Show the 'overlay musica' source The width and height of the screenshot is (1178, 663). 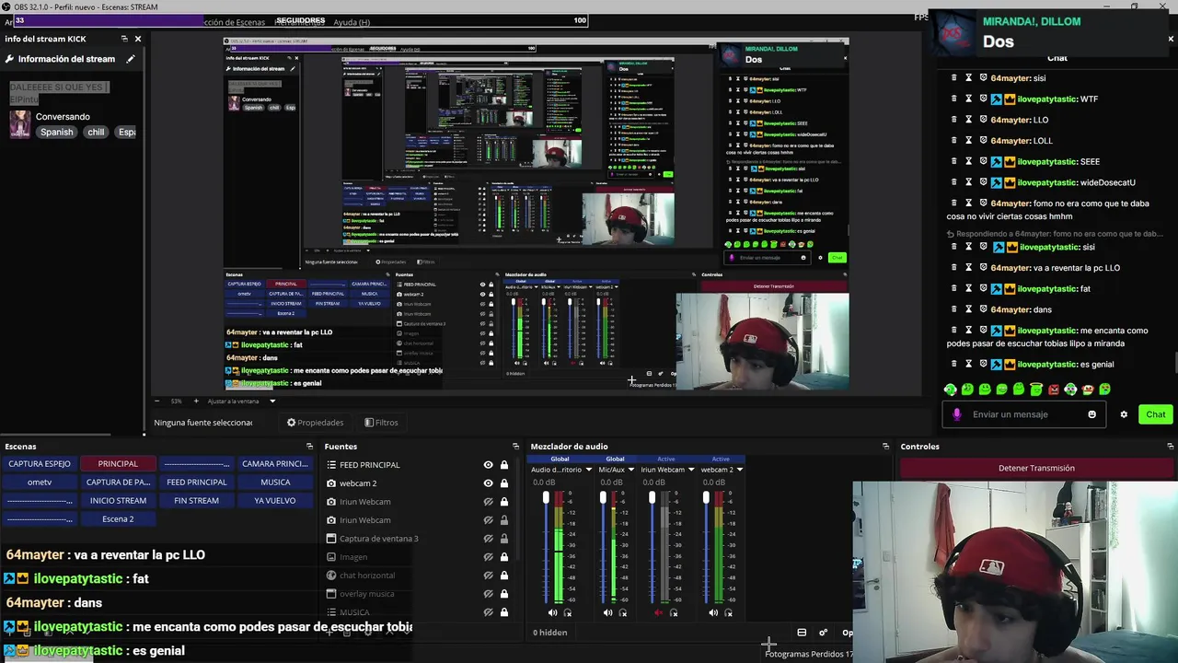[x=488, y=594]
